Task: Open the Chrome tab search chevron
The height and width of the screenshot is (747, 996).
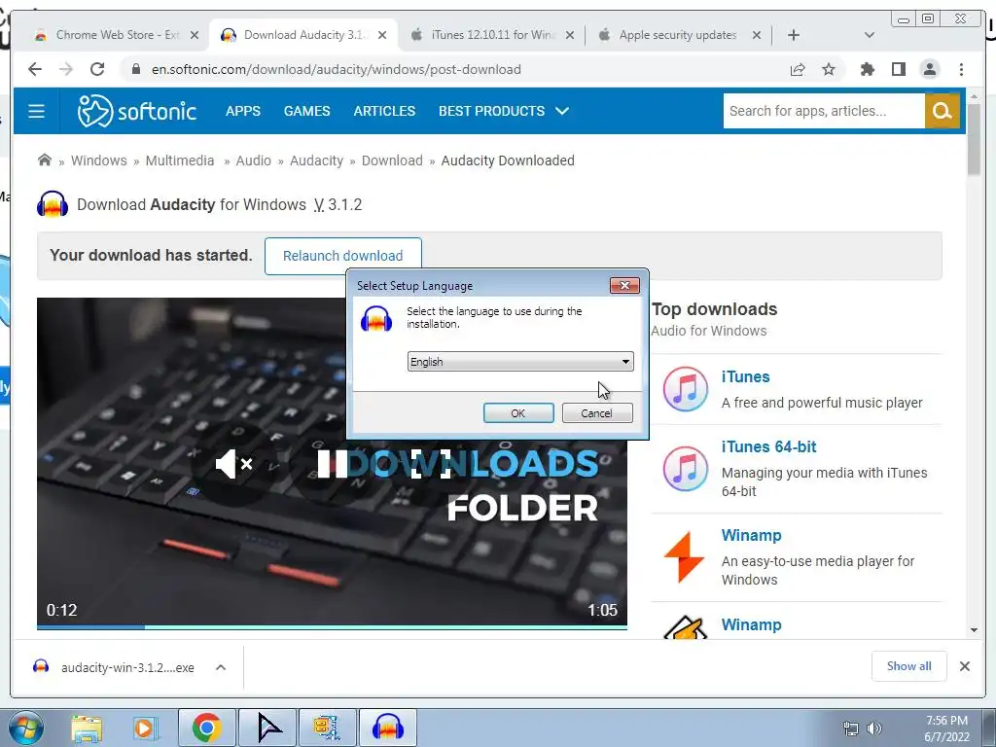Action: point(870,35)
